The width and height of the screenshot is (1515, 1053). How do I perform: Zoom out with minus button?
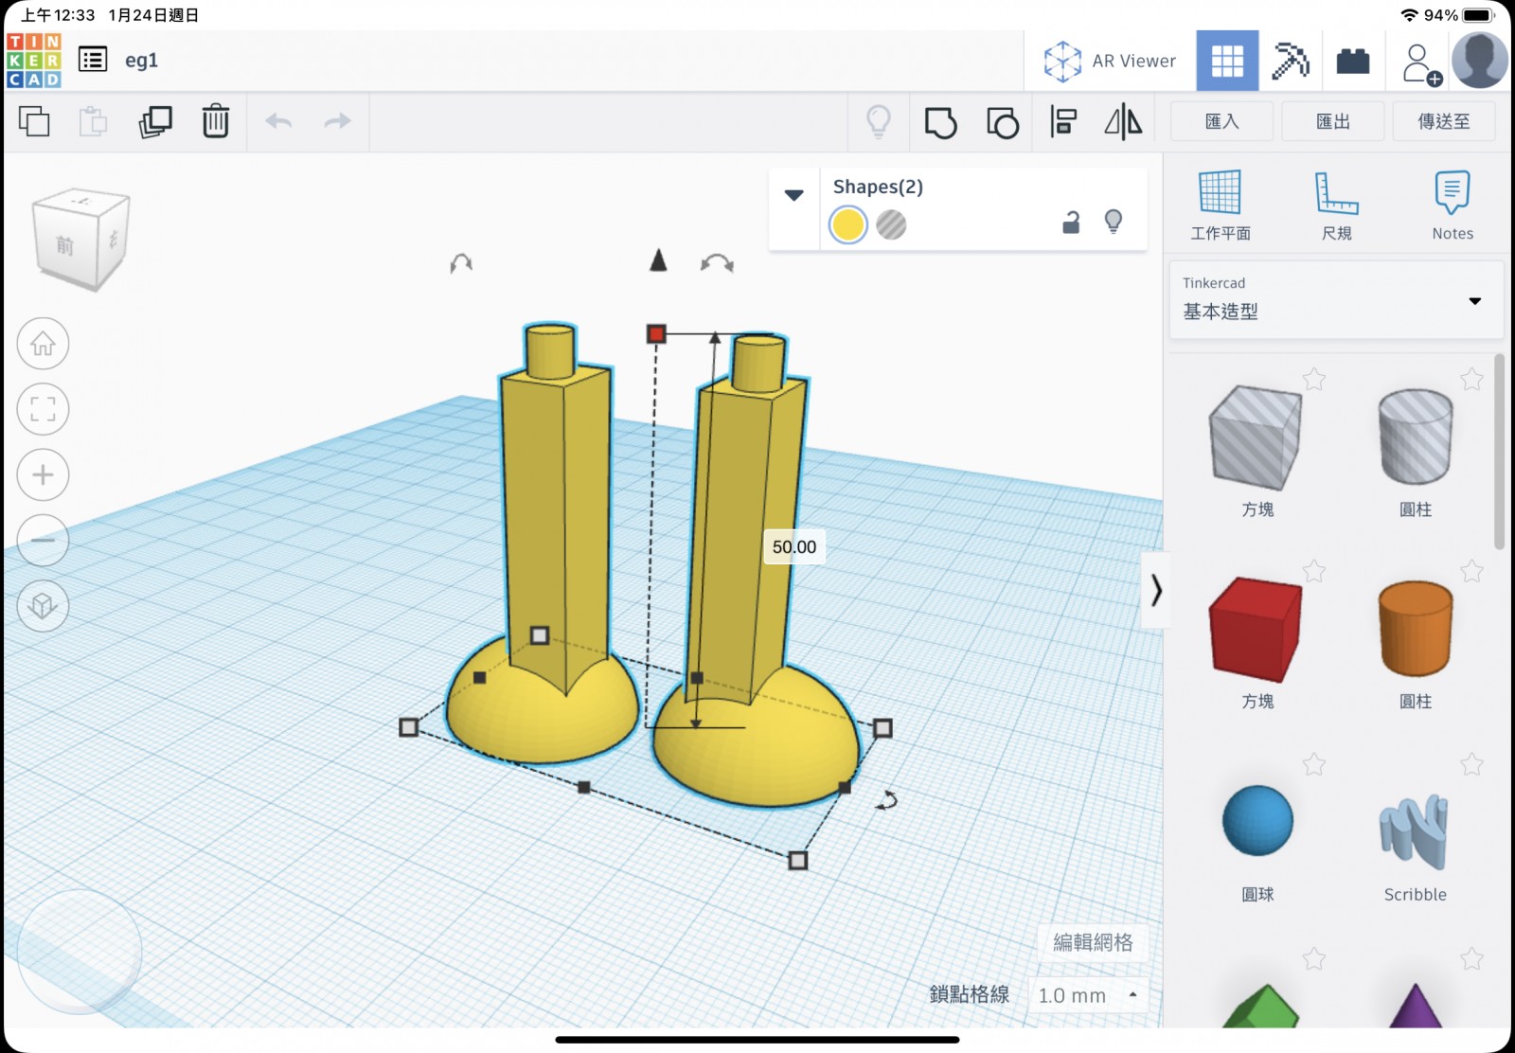coord(43,540)
